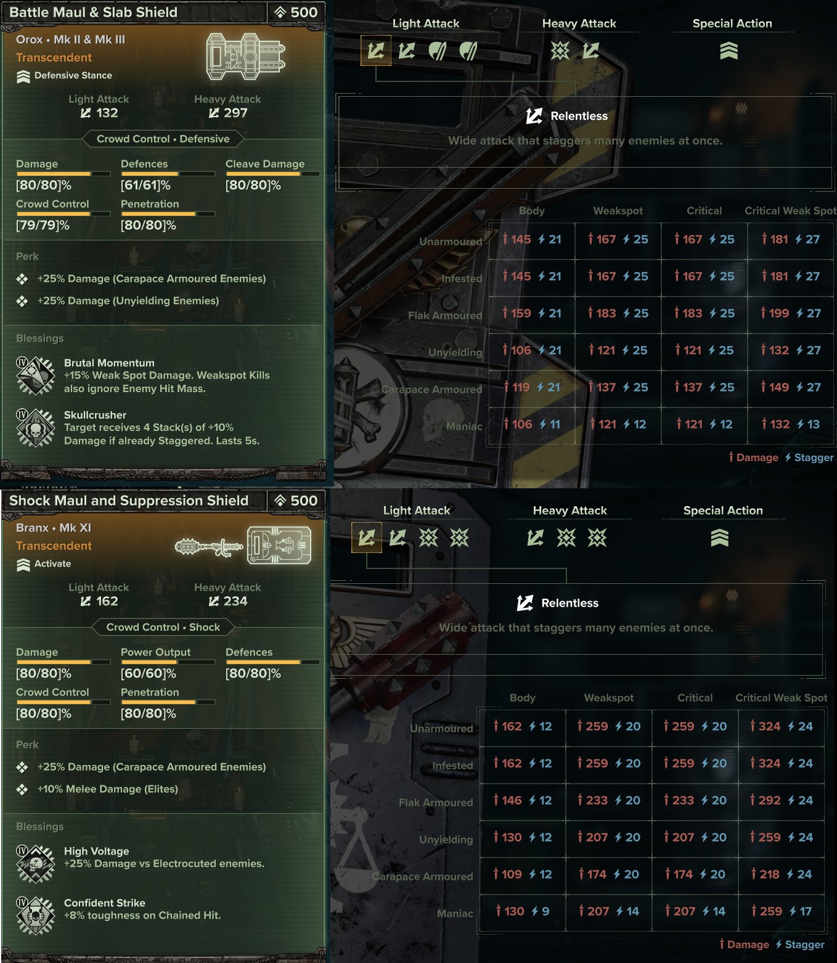Click Crowd Control • Shock tag
The image size is (837, 963).
pos(163,627)
